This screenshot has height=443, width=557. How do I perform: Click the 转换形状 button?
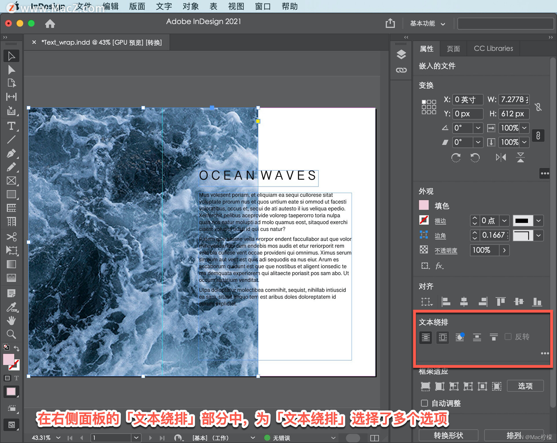448,435
